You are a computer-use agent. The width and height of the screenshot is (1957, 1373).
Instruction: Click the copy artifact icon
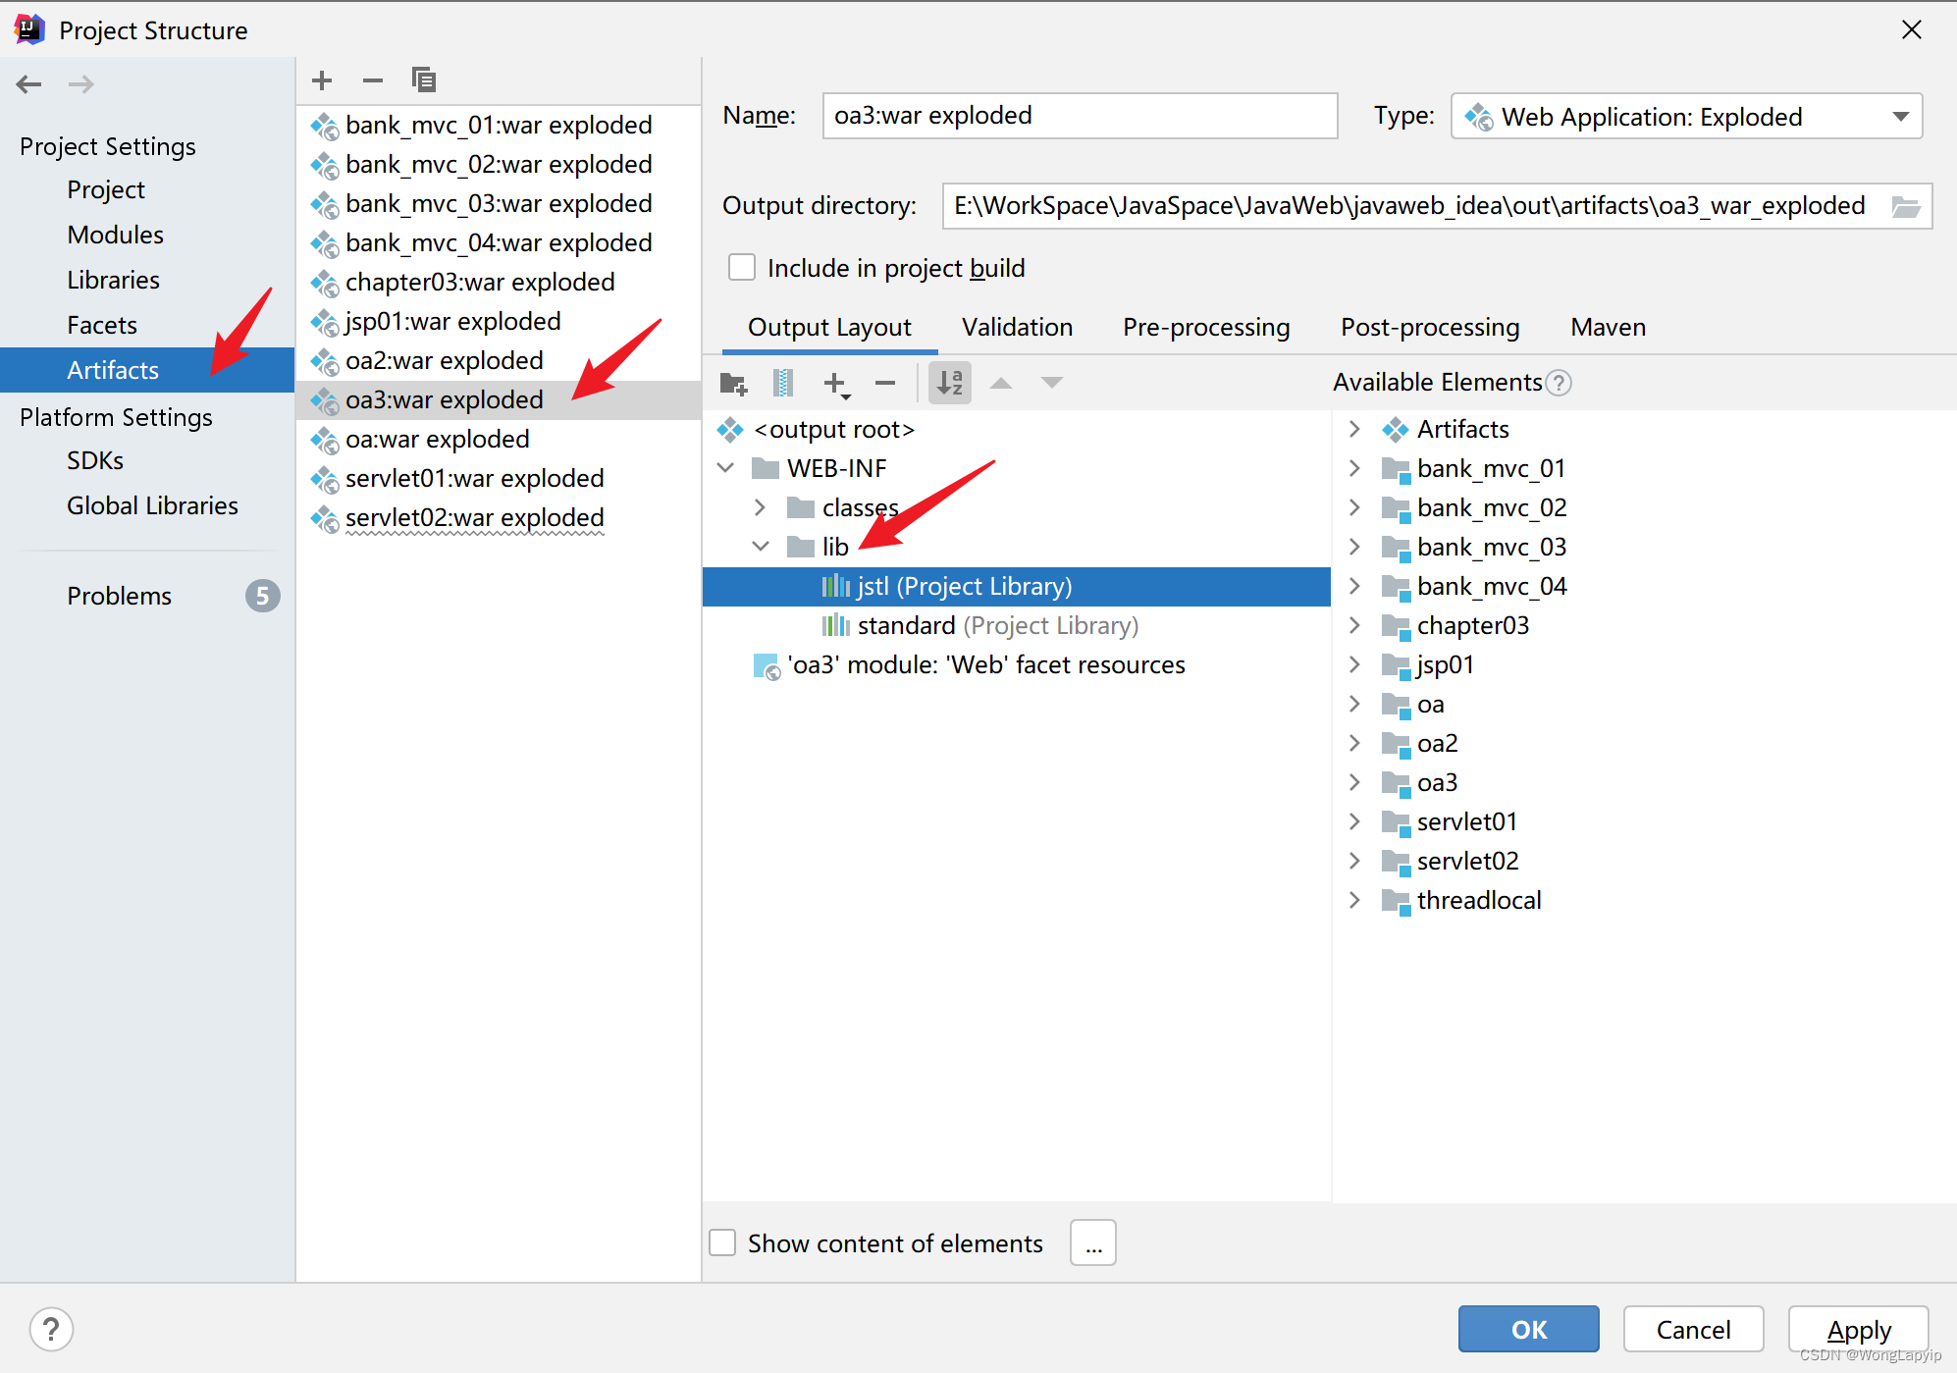point(423,80)
